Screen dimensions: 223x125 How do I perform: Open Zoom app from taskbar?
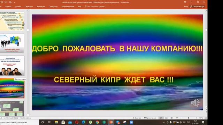(131, 122)
